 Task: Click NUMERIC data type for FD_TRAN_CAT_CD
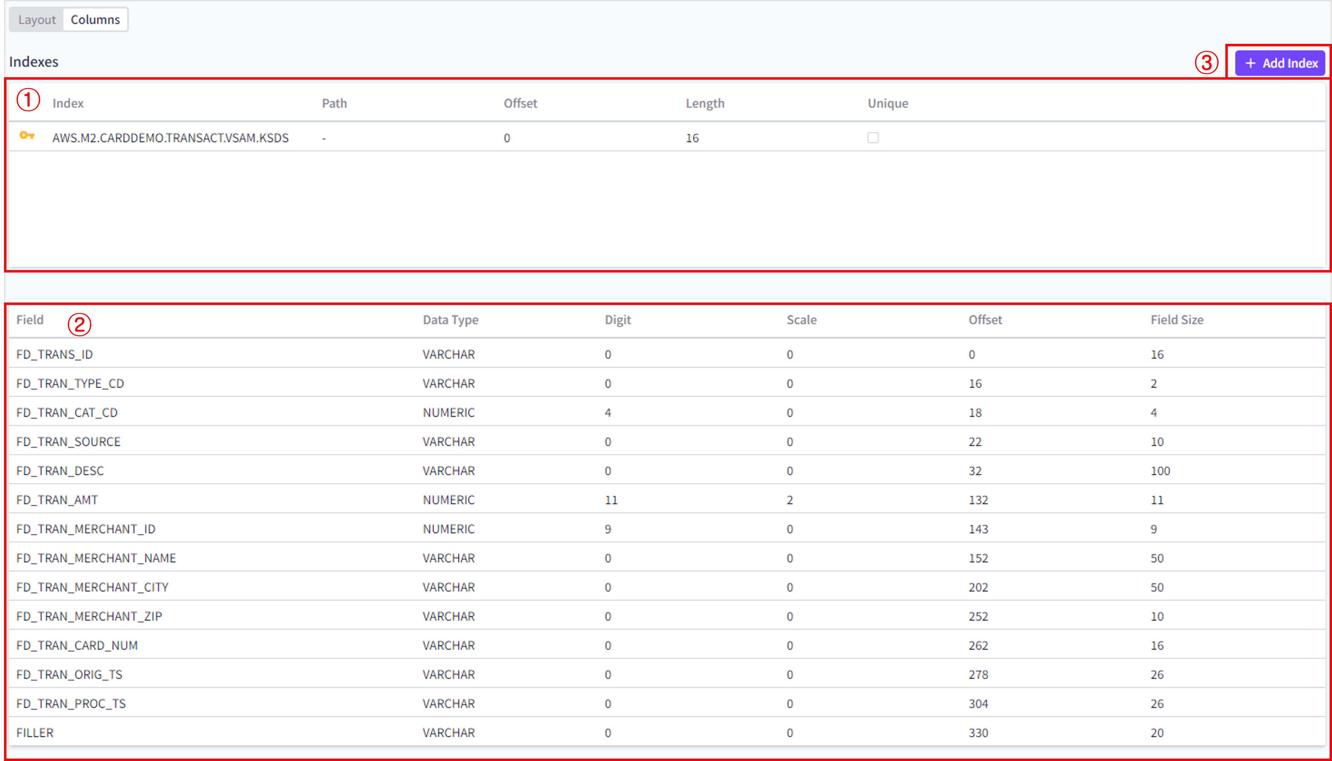(448, 413)
